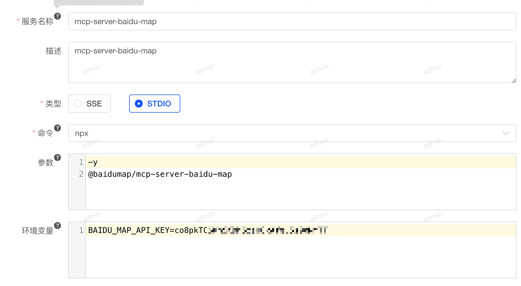Click help icon next to 服务名称 label

tap(57, 16)
